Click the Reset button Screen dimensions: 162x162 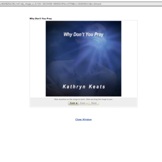(94, 103)
